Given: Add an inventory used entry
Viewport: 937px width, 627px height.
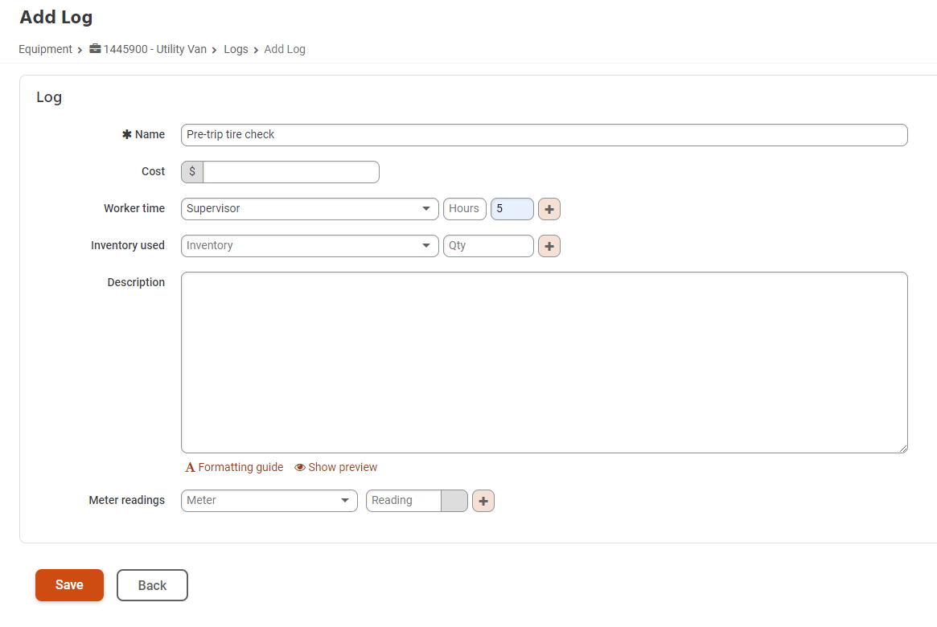Looking at the screenshot, I should click(x=549, y=245).
